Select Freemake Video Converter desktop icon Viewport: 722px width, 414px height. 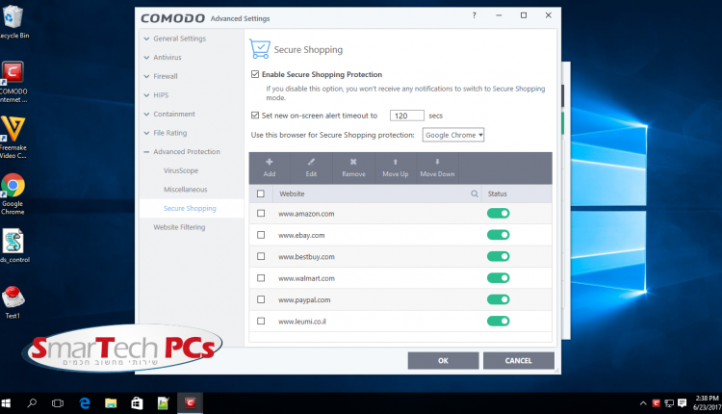(13, 138)
